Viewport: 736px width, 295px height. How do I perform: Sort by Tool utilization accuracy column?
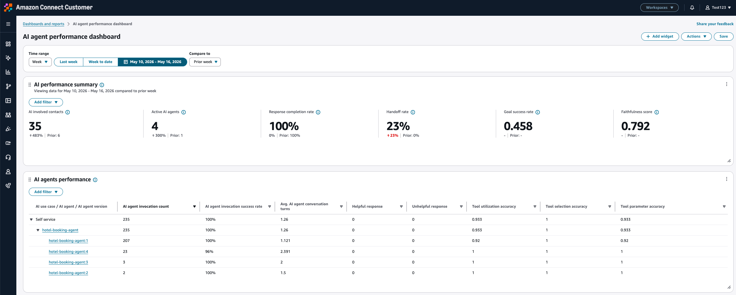click(535, 206)
